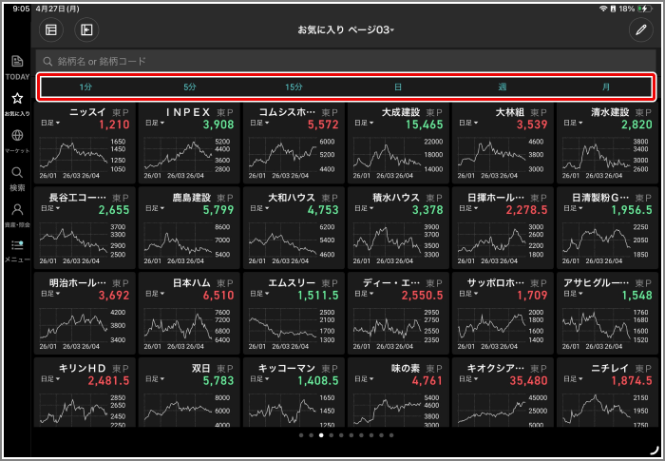Jump to the last page indicator dot
This screenshot has height=461, width=665.
click(391, 435)
